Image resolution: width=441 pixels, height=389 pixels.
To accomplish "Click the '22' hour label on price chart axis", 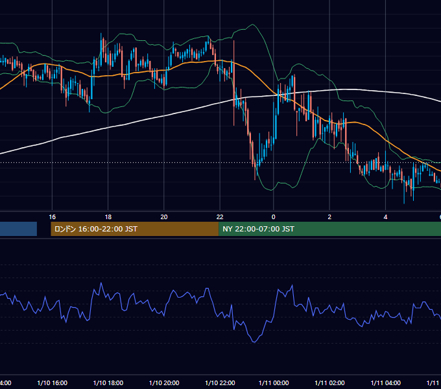I will [220, 217].
